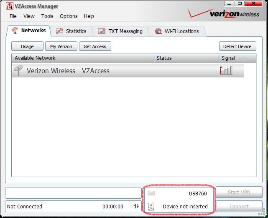The width and height of the screenshot is (268, 218).
Task: Switch to the Statistics tab
Action: 71,31
